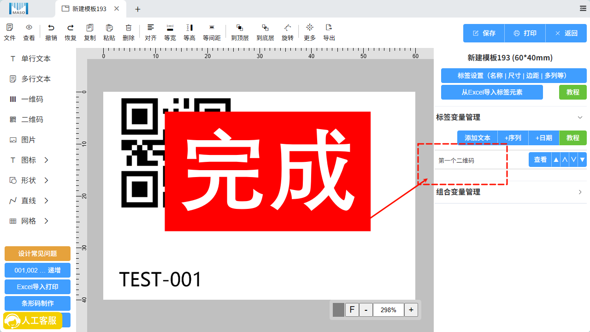Click the MASO logo
Image resolution: width=590 pixels, height=332 pixels.
pos(18,8)
